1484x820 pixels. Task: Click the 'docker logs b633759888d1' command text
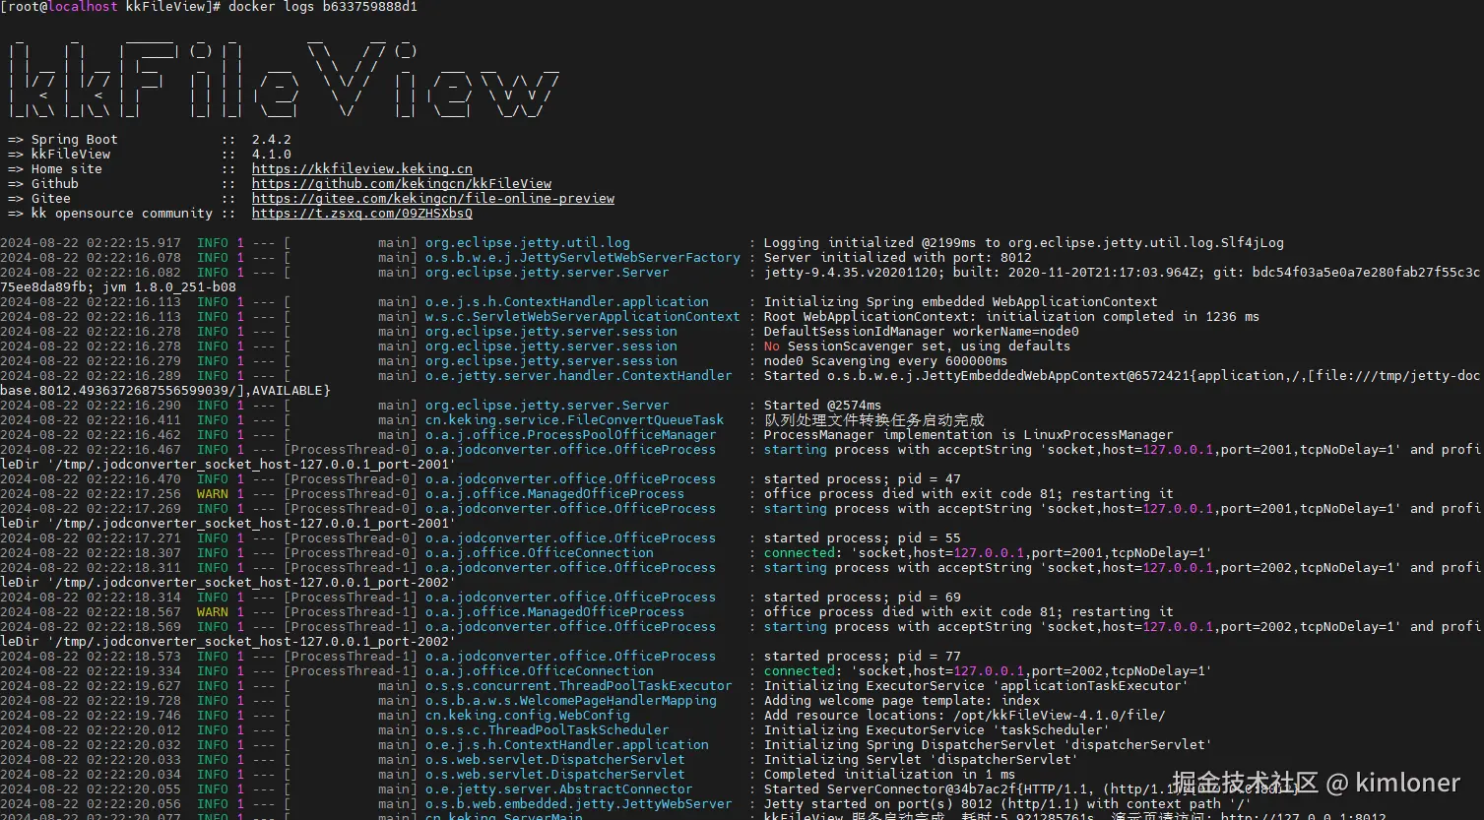pyautogui.click(x=322, y=7)
